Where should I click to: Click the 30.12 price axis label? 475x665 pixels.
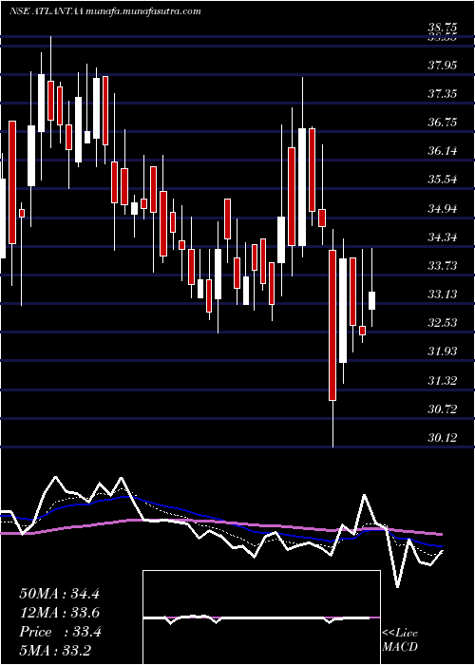[443, 438]
